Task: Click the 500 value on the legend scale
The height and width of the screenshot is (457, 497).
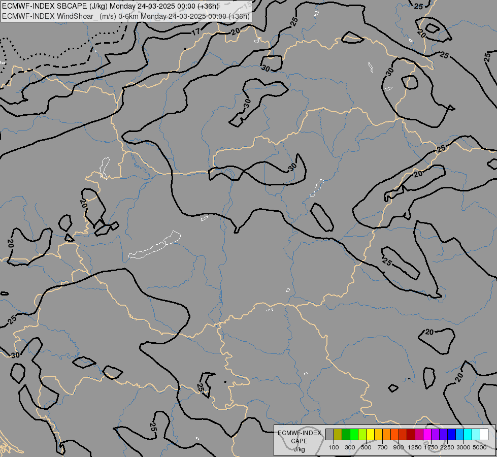Action: point(366,447)
